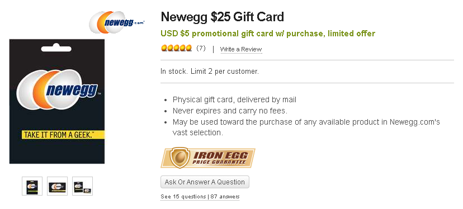463x209 pixels.
Task: Open the (7) review count
Action: 201,49
